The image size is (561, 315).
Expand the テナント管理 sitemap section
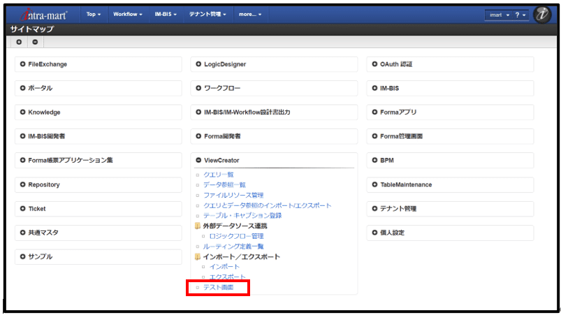click(450, 209)
